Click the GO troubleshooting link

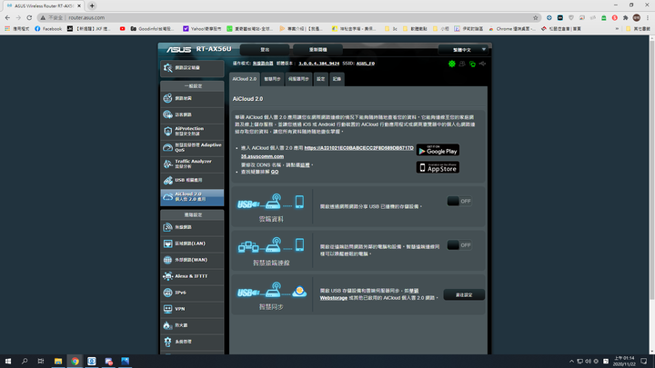coord(275,172)
